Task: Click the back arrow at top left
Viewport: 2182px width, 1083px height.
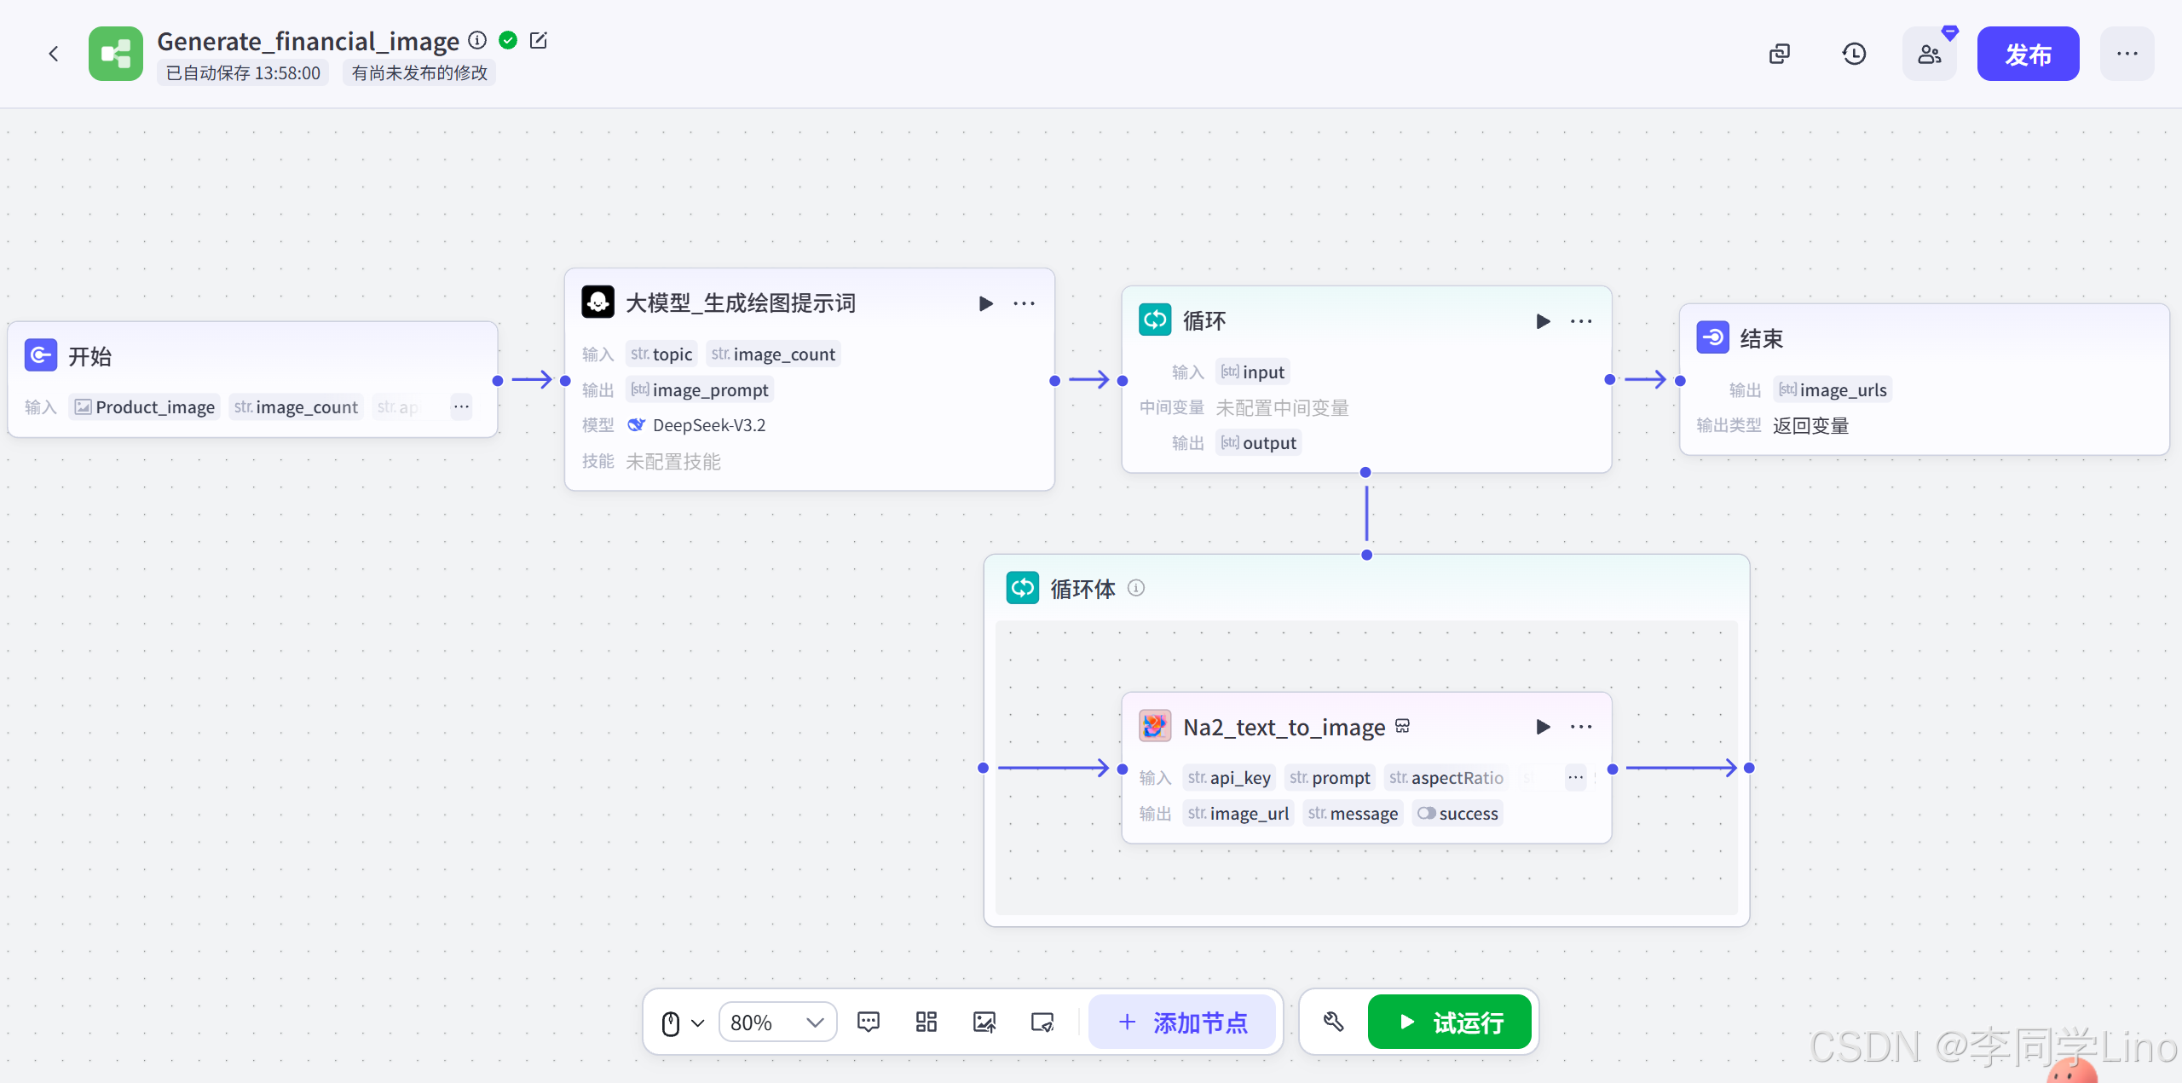Action: coord(54,54)
